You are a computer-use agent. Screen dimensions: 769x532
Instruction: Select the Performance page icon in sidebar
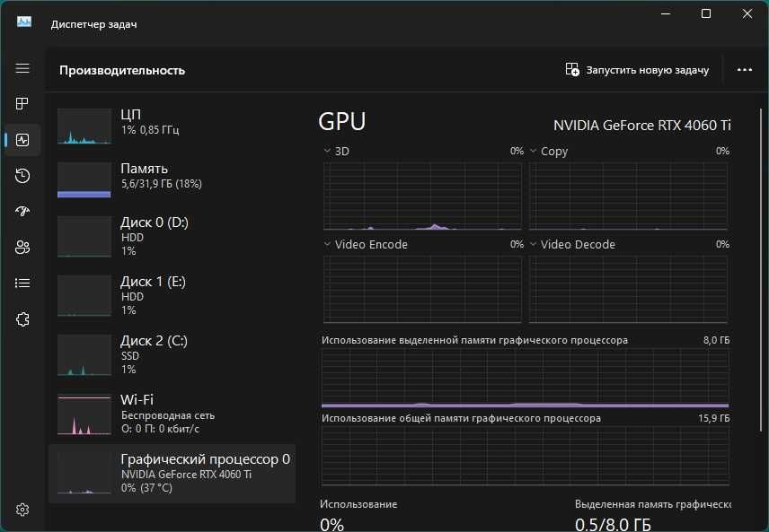click(22, 140)
